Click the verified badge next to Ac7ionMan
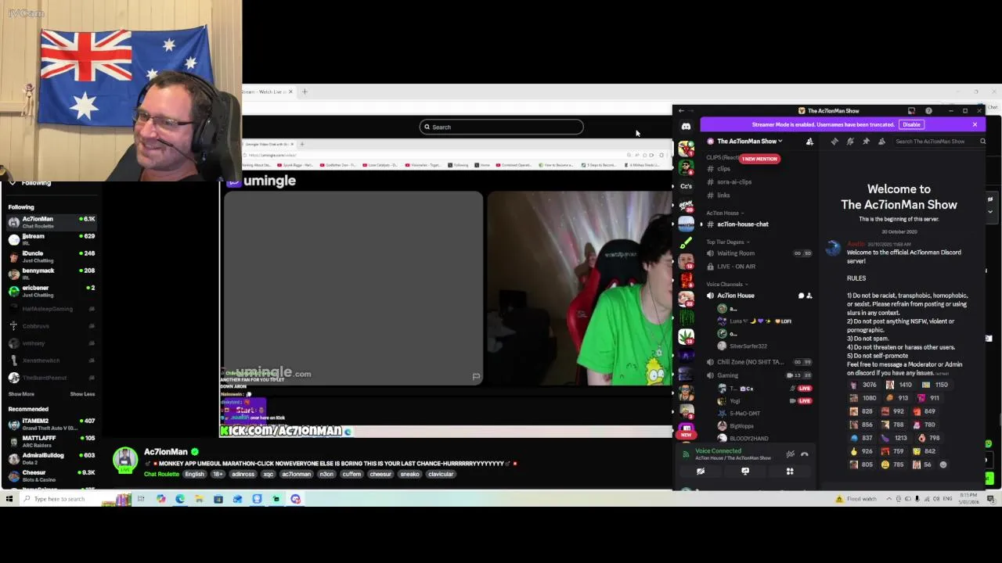 [195, 452]
